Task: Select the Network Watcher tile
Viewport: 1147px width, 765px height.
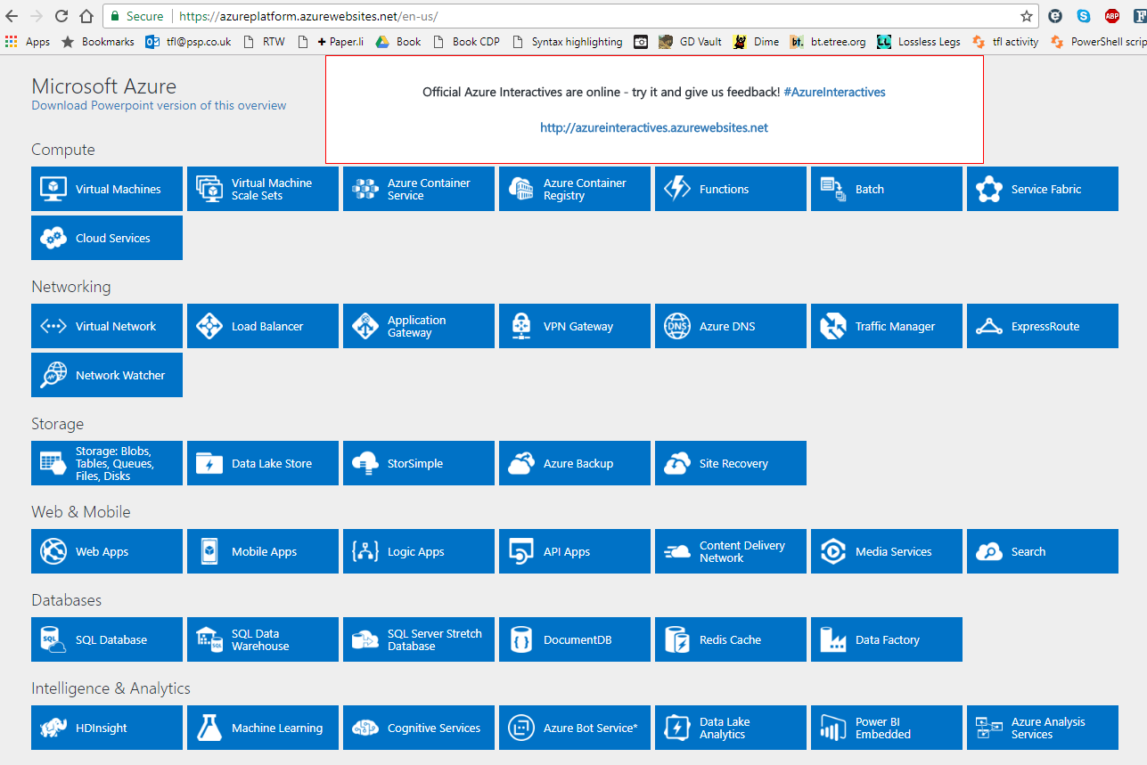Action: (106, 374)
